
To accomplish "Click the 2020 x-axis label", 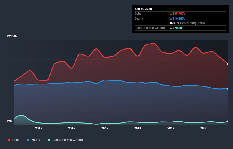I will 204,128.
